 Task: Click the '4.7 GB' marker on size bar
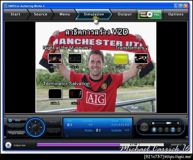click(133, 144)
